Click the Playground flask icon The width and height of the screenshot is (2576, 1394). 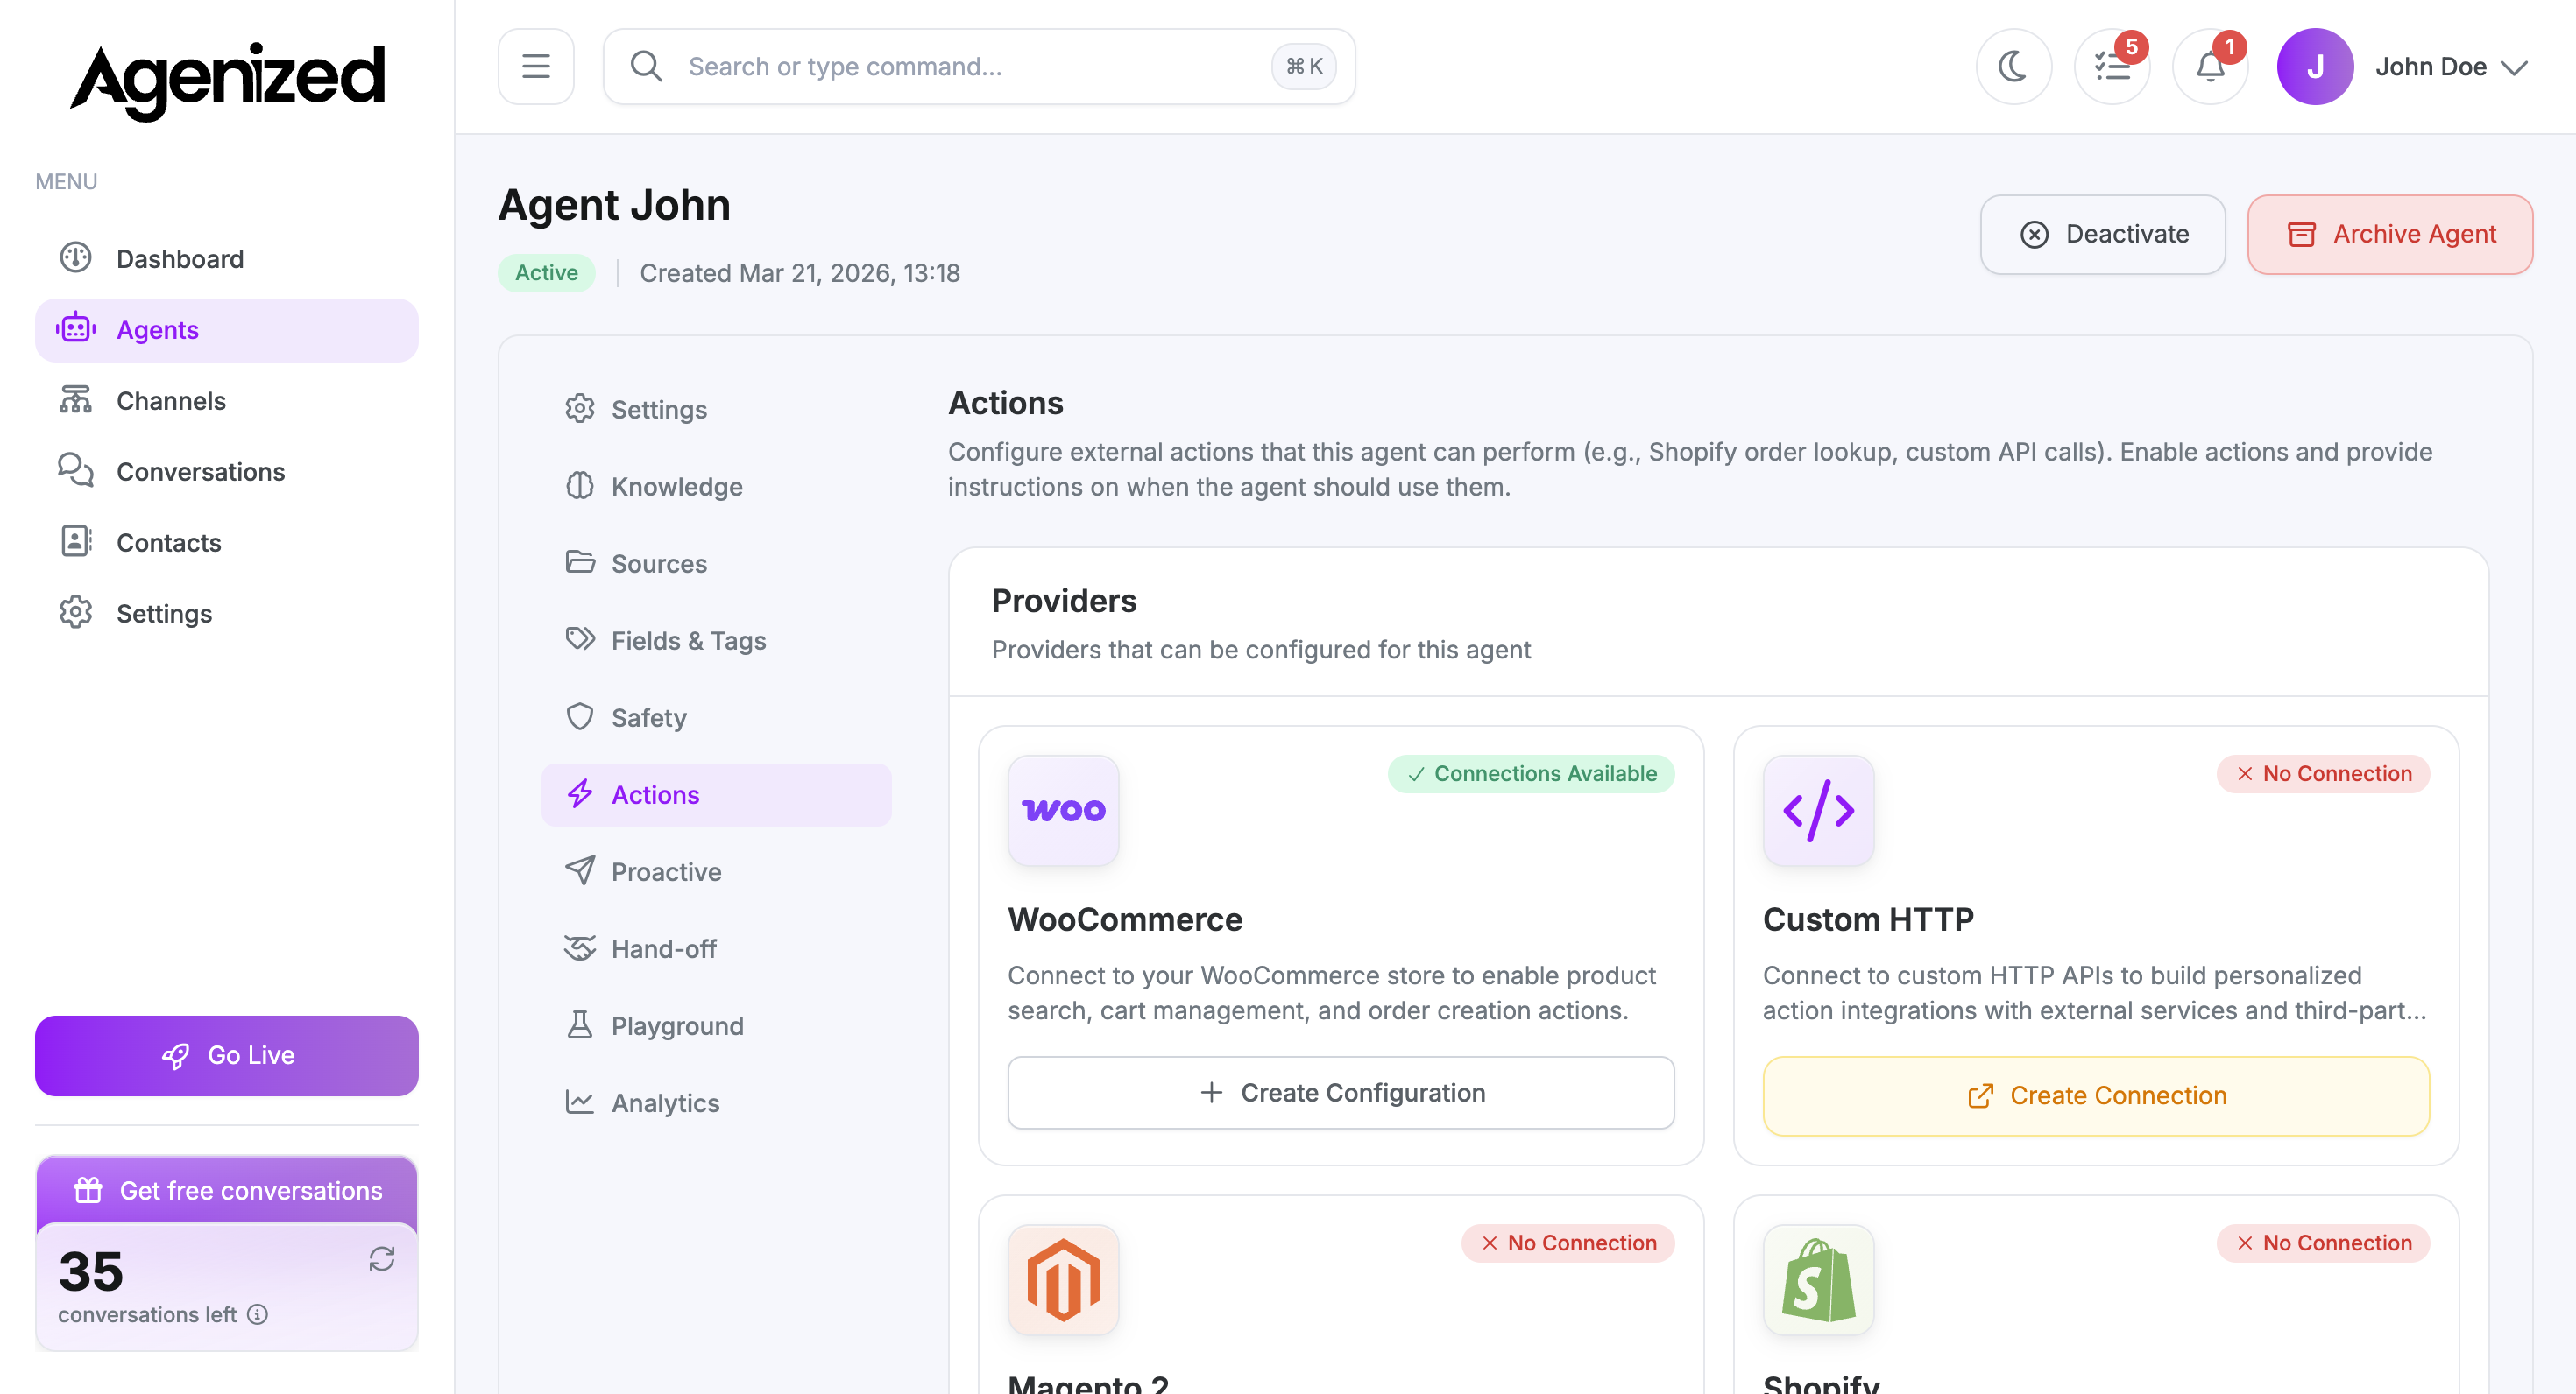pyautogui.click(x=580, y=1024)
